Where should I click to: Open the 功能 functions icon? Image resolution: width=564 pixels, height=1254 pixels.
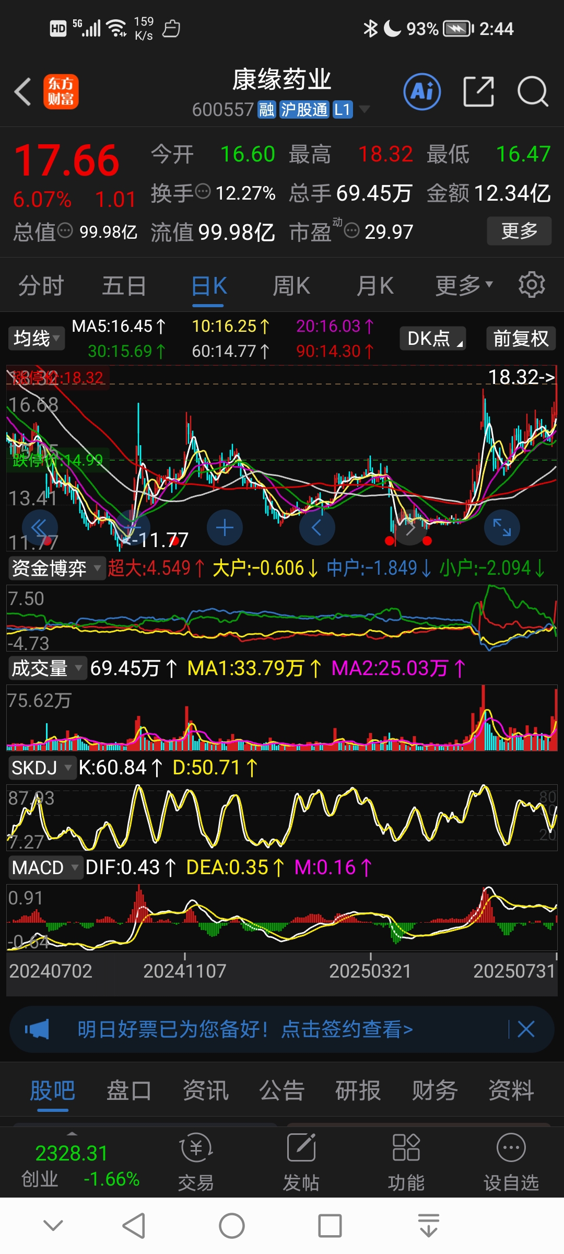[406, 1162]
